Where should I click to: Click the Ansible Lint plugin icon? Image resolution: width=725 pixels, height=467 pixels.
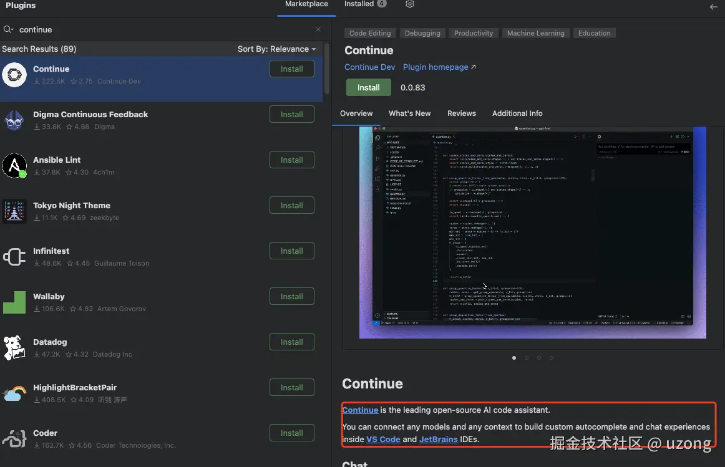[14, 165]
